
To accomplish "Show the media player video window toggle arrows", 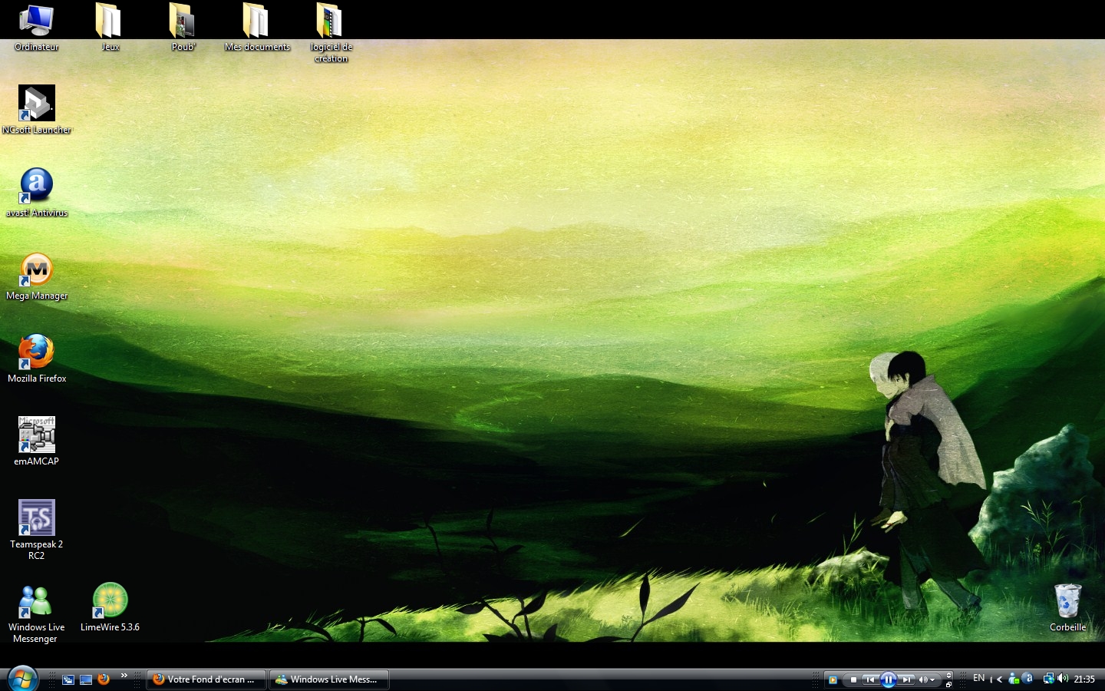I will click(x=948, y=675).
